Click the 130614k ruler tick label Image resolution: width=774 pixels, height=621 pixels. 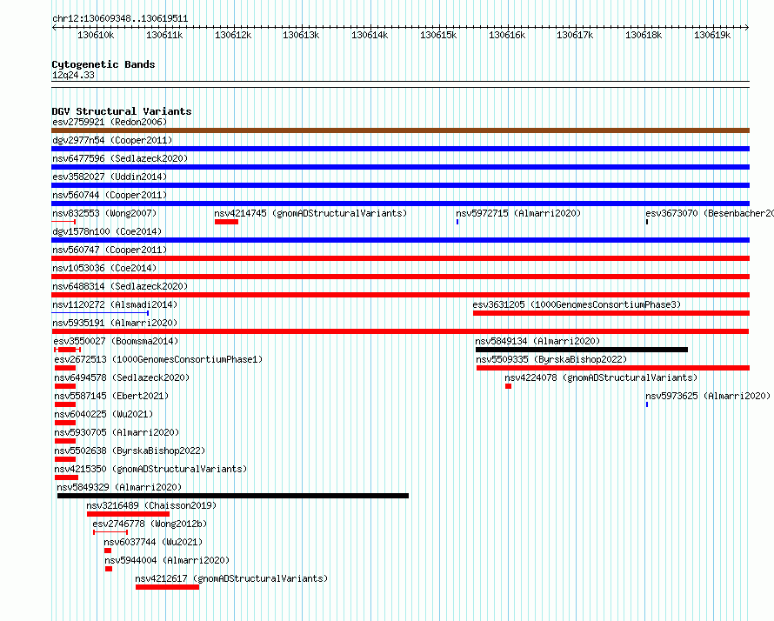click(x=370, y=35)
